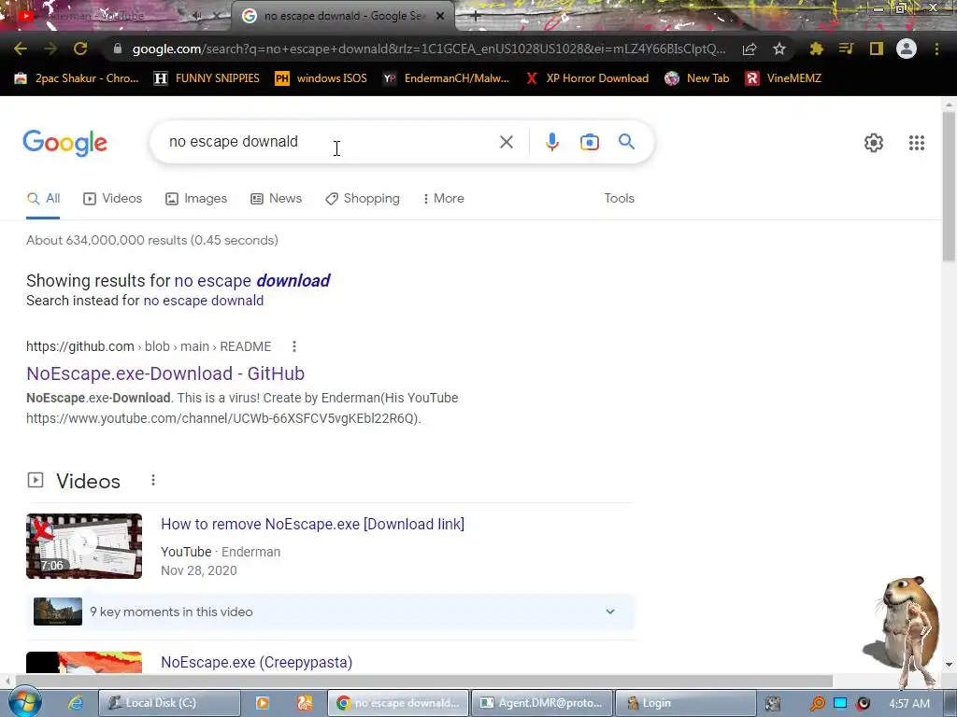Switch to Login taskbar window
957x717 pixels.
tap(685, 703)
